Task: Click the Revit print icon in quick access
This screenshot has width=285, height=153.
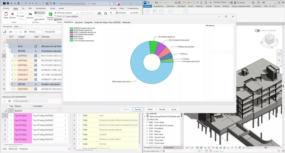Action: 176,3
